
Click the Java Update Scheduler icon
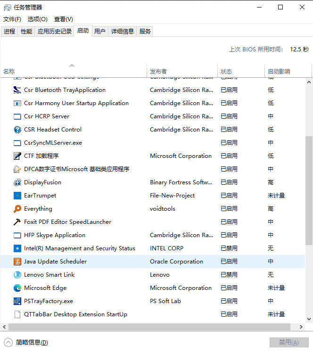click(x=17, y=262)
